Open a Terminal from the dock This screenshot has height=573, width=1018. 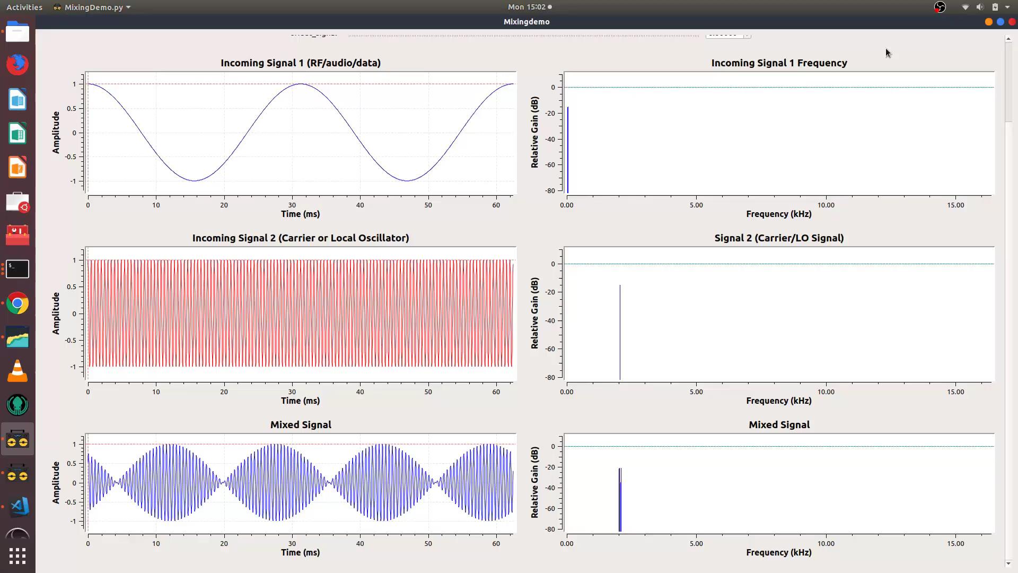coord(17,269)
